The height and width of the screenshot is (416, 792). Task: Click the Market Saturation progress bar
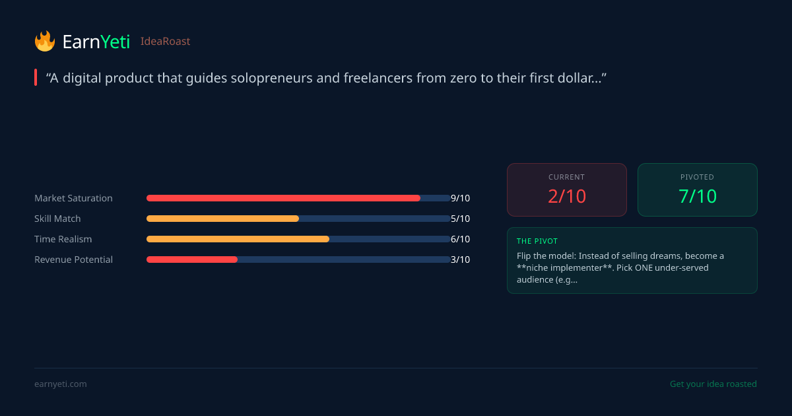tap(298, 198)
